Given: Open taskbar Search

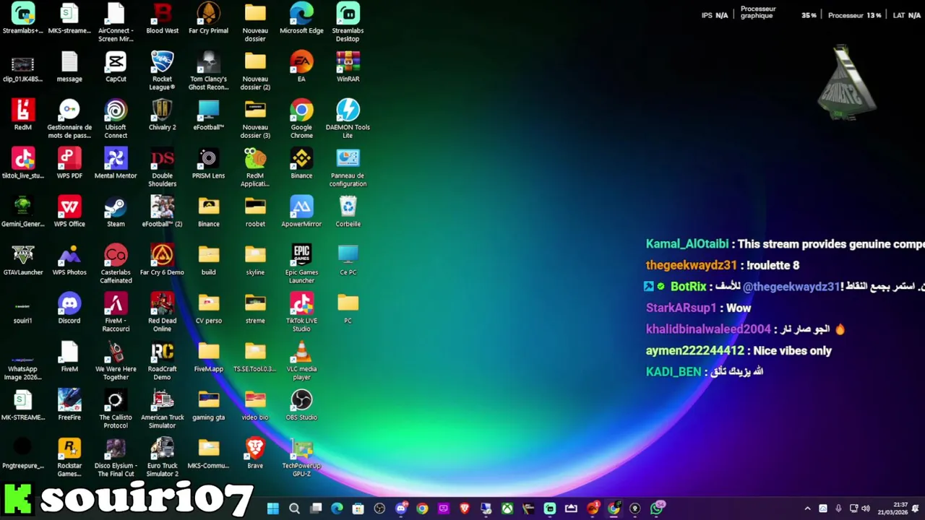Looking at the screenshot, I should coord(294,508).
